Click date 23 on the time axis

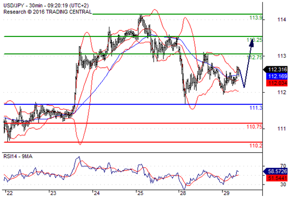point(53,193)
